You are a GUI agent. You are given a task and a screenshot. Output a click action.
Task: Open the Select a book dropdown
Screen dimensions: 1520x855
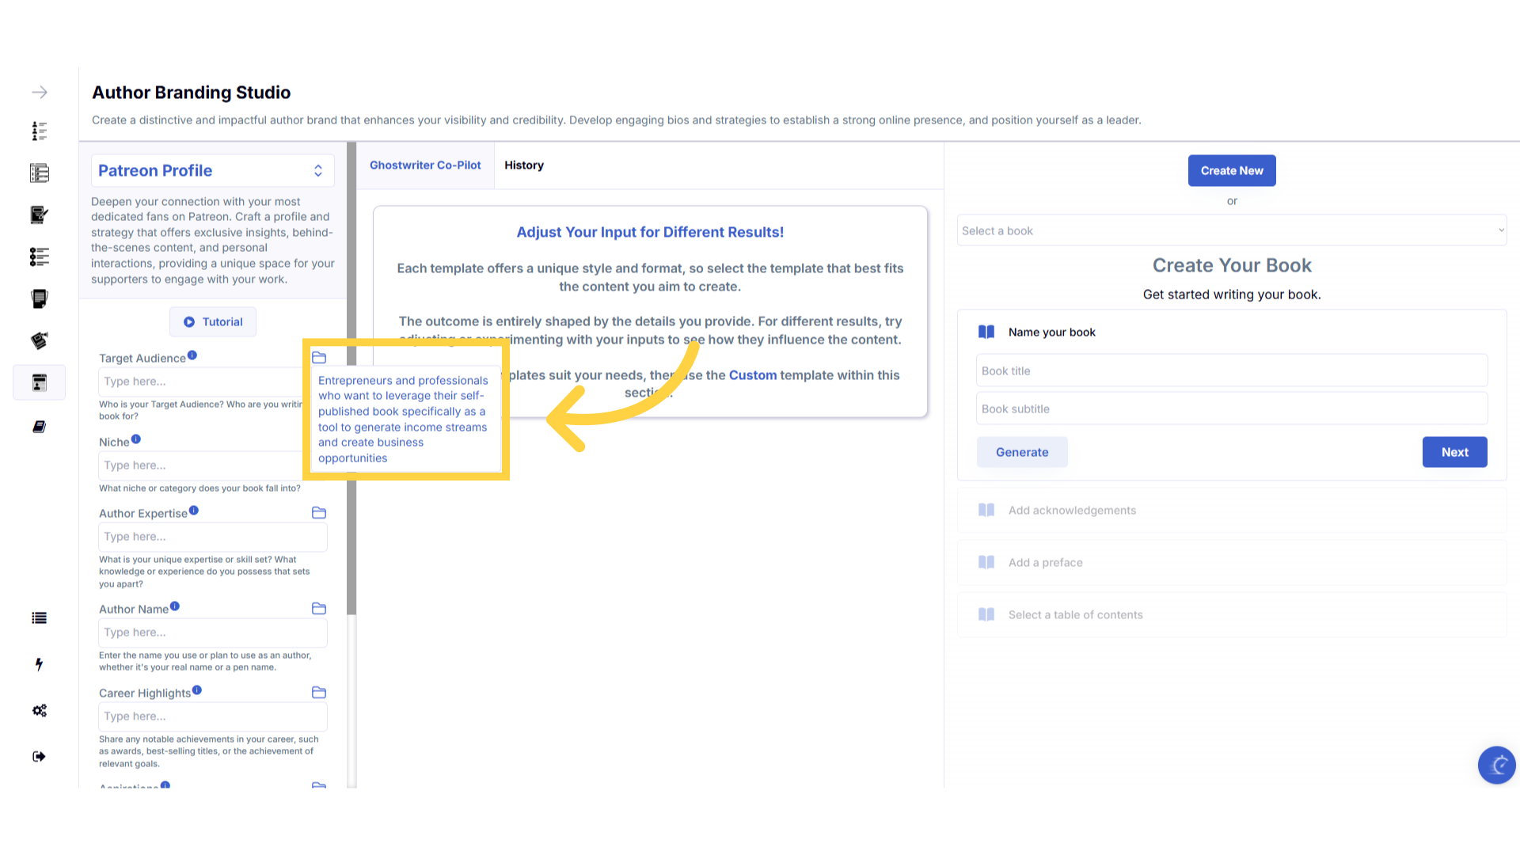1231,231
